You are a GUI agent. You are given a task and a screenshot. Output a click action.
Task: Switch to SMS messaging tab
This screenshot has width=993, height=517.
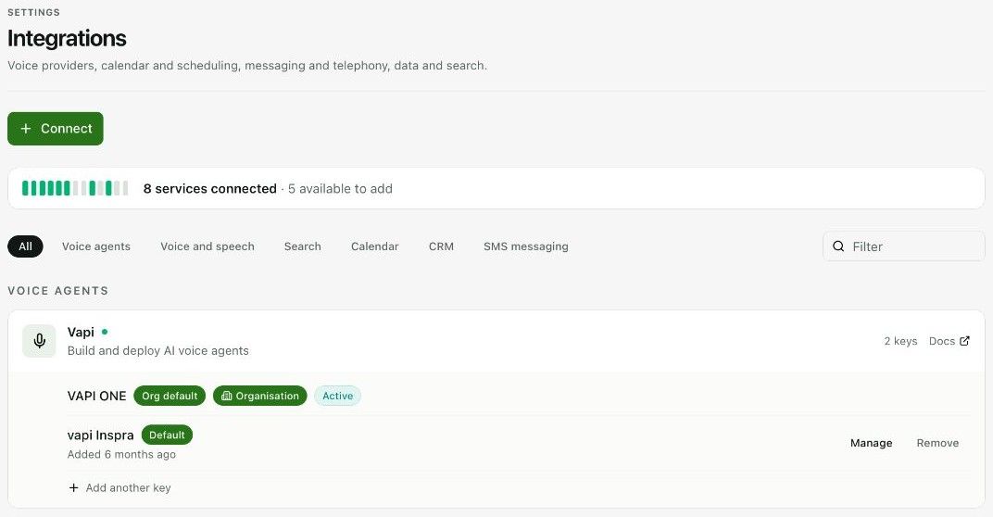[x=525, y=246]
